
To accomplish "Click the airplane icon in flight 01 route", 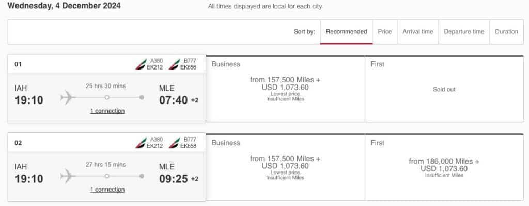I will coord(68,98).
